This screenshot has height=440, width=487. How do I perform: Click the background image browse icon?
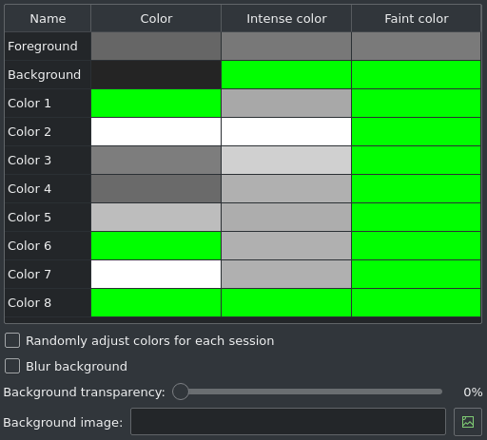(x=468, y=422)
